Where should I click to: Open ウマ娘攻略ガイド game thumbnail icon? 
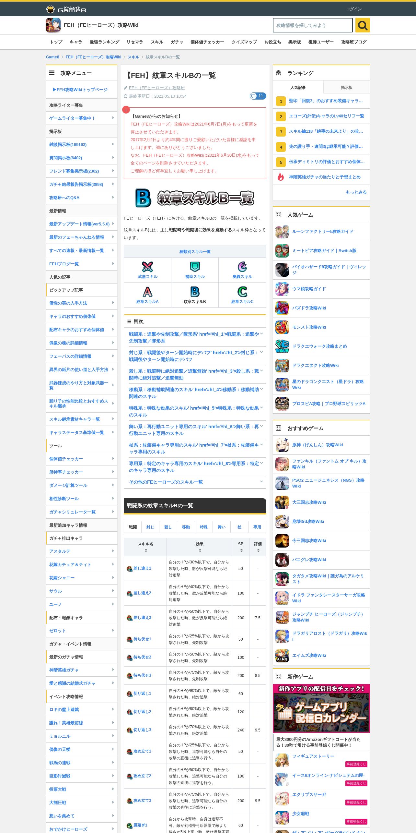[282, 289]
